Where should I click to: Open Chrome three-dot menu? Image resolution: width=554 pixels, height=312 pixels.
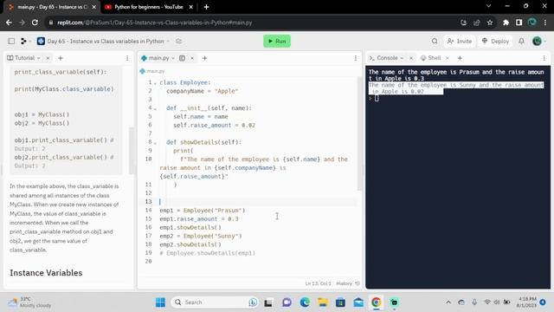(x=545, y=23)
